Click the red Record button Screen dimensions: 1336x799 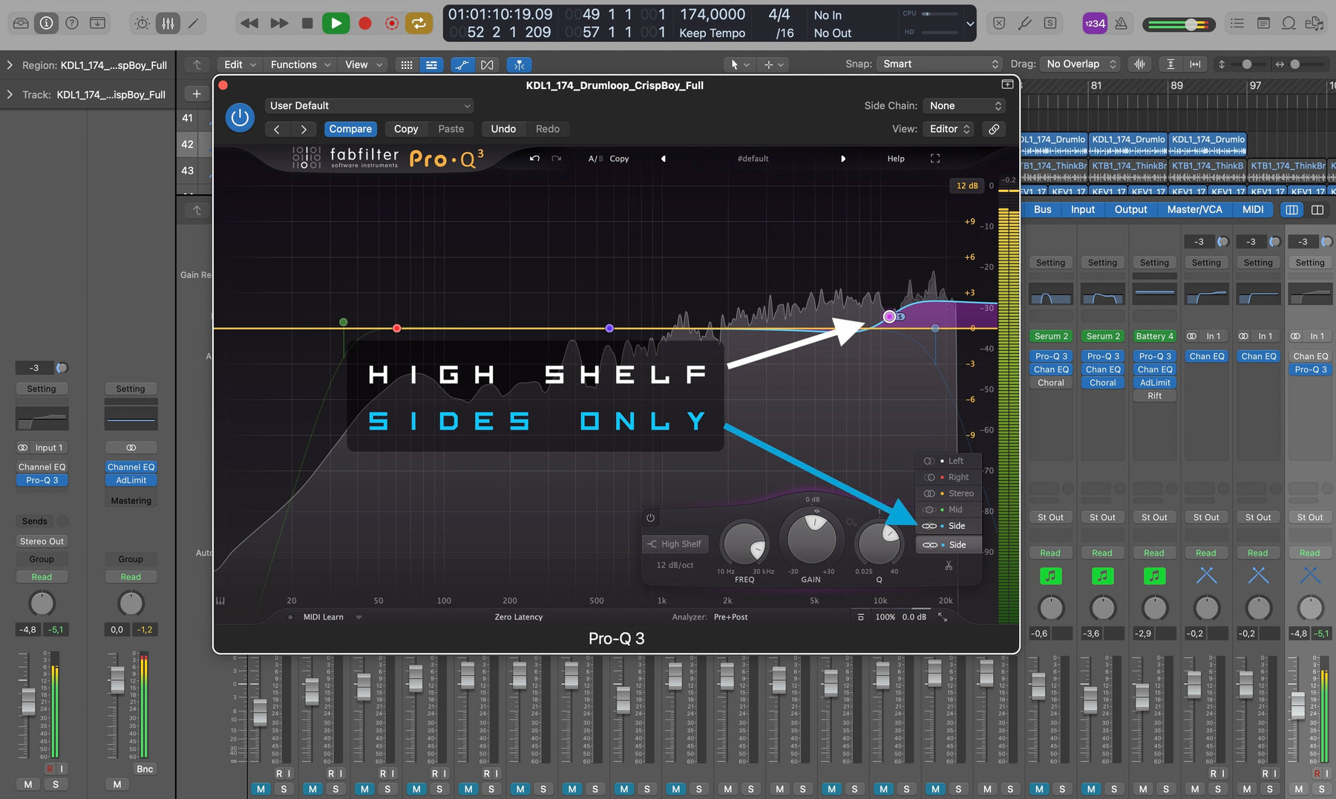pyautogui.click(x=364, y=23)
